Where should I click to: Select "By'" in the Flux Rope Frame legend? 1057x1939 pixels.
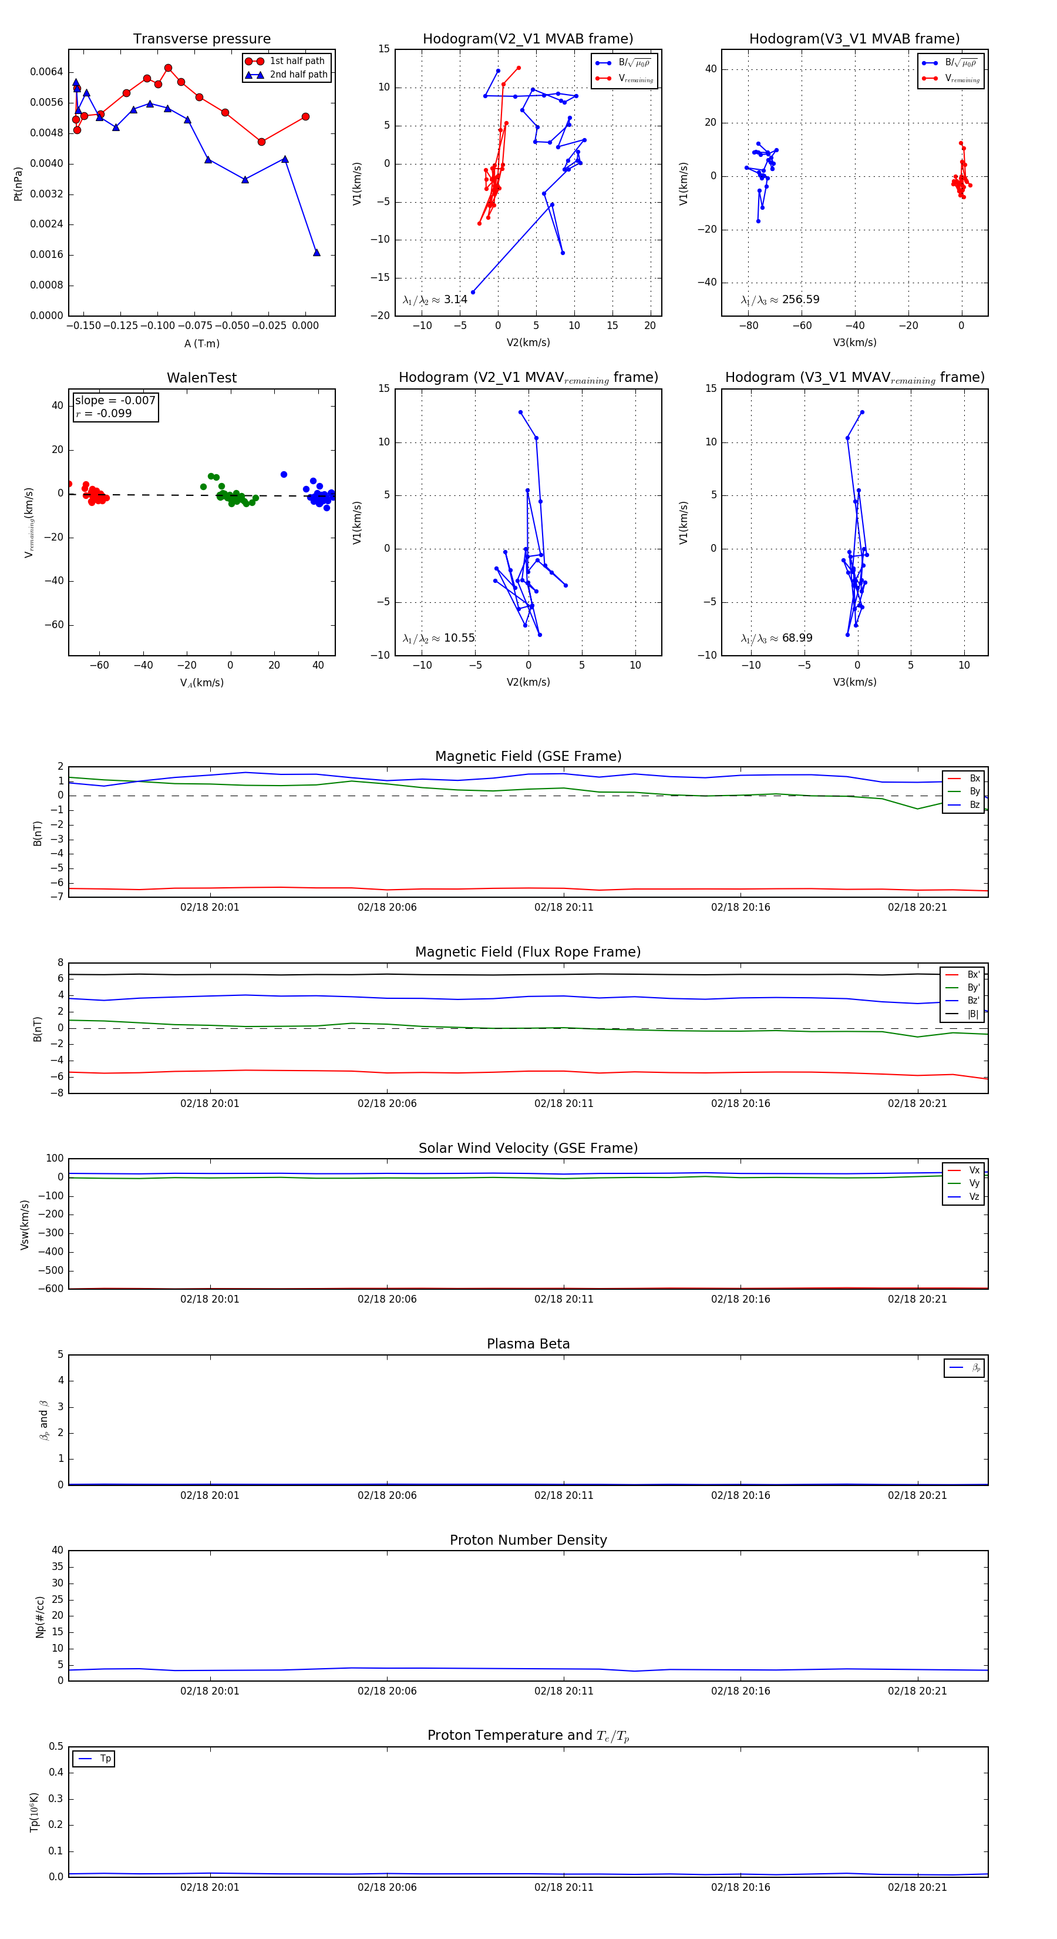click(x=962, y=988)
